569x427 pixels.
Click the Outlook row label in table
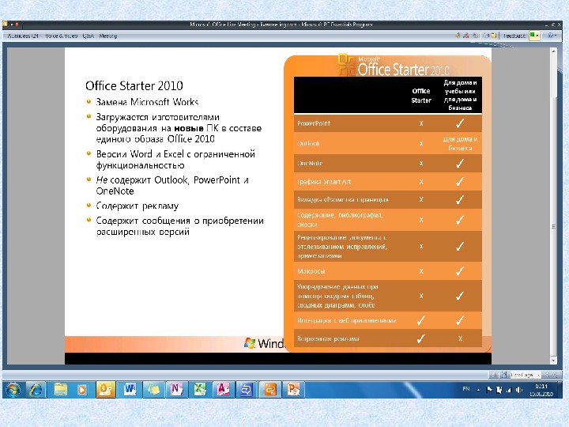[x=308, y=143]
